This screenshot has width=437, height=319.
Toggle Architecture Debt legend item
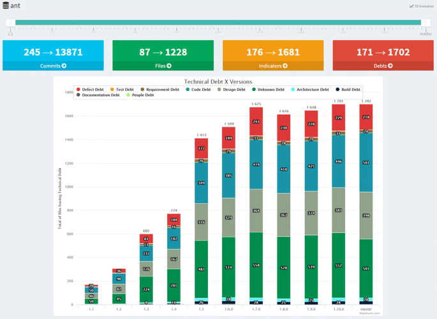click(x=312, y=90)
